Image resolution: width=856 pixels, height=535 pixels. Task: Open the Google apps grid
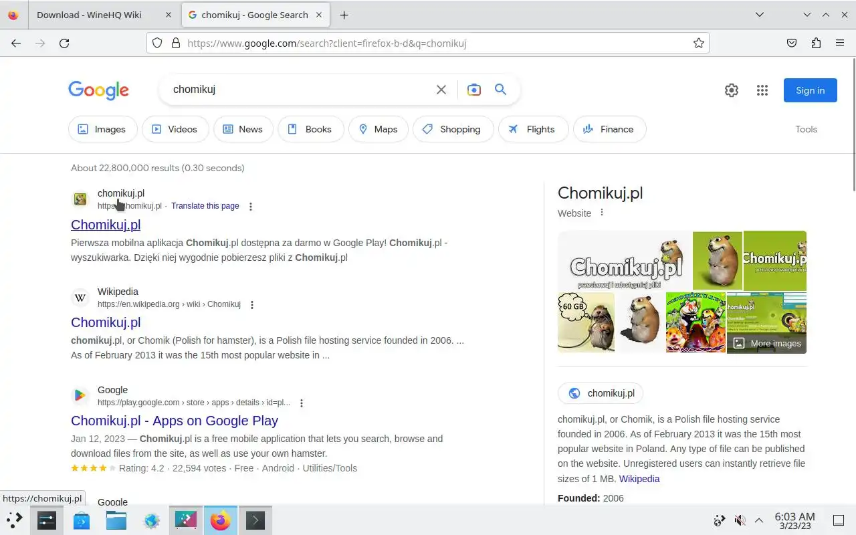tap(762, 90)
